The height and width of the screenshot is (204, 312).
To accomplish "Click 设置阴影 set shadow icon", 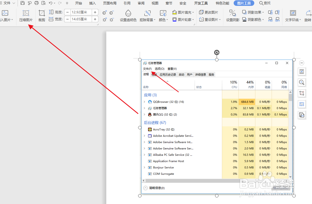I will click(x=233, y=16).
